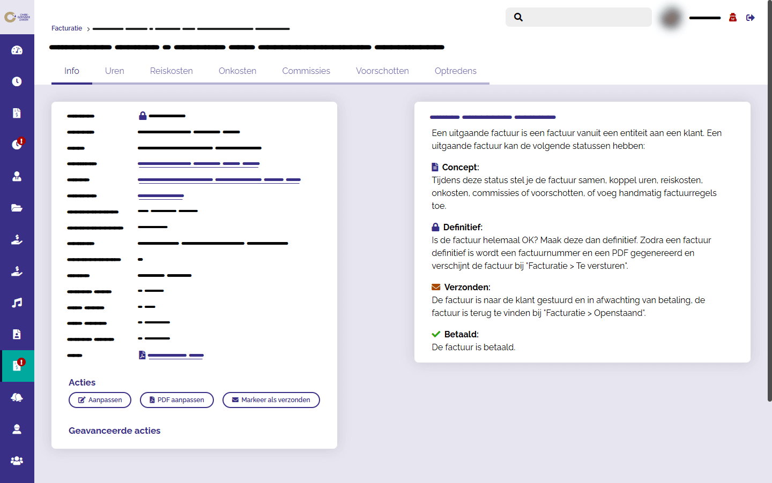The width and height of the screenshot is (772, 483).
Task: Open notifications via the bell icon
Action: pyautogui.click(x=17, y=397)
